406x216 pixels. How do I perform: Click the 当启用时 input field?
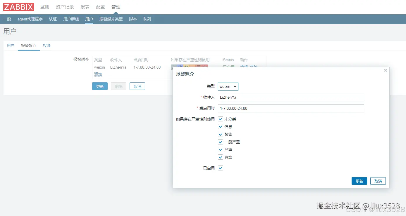291,108
